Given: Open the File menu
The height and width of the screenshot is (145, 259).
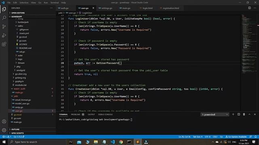Looking at the screenshot, I should pos(9,3).
